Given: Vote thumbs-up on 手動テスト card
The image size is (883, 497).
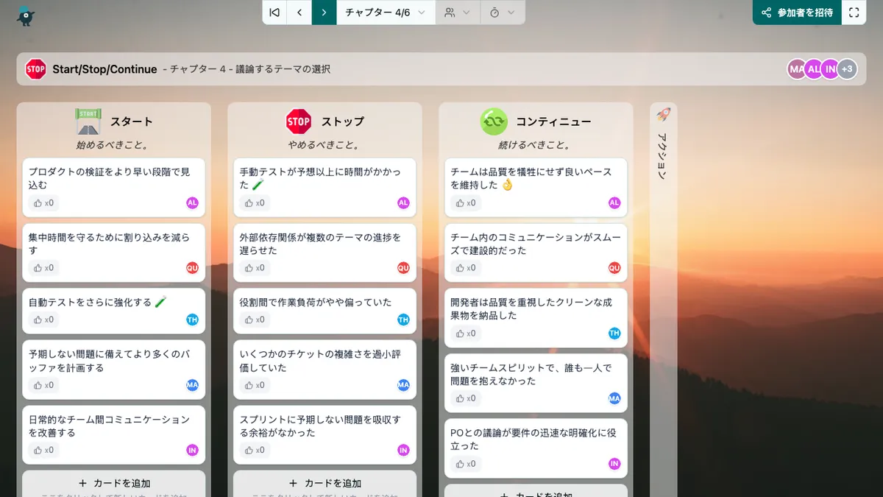Looking at the screenshot, I should [253, 203].
